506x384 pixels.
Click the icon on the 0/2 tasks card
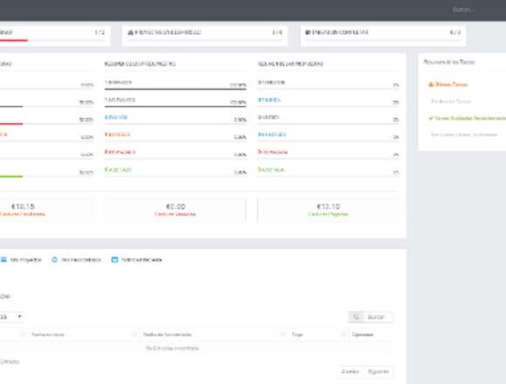click(308, 32)
